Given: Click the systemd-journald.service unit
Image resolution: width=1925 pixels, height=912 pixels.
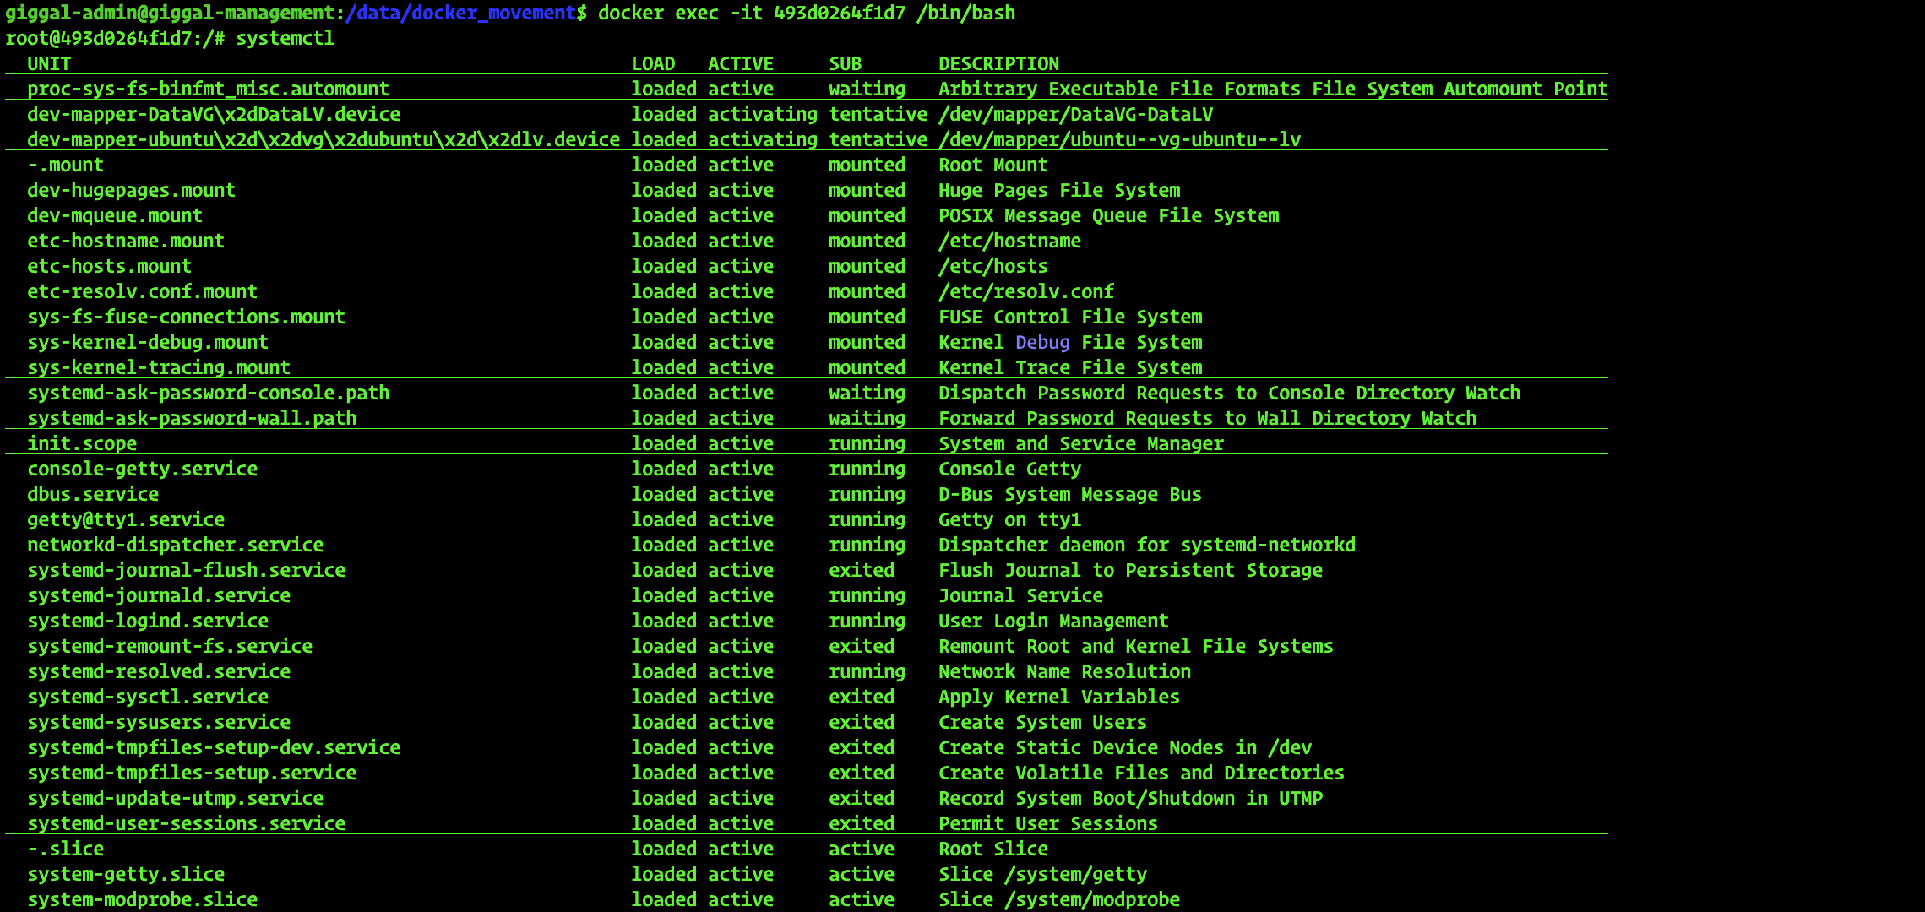Looking at the screenshot, I should click(159, 596).
